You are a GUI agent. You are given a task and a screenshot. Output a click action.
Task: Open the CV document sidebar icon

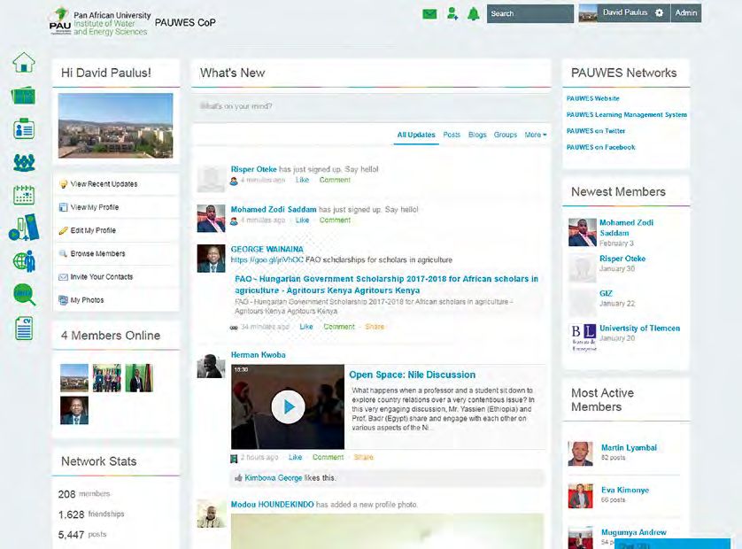[24, 328]
